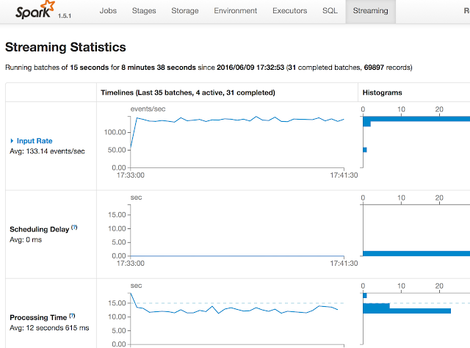Click the Processing Time histogram bars
The height and width of the screenshot is (348, 470).
pos(408,311)
